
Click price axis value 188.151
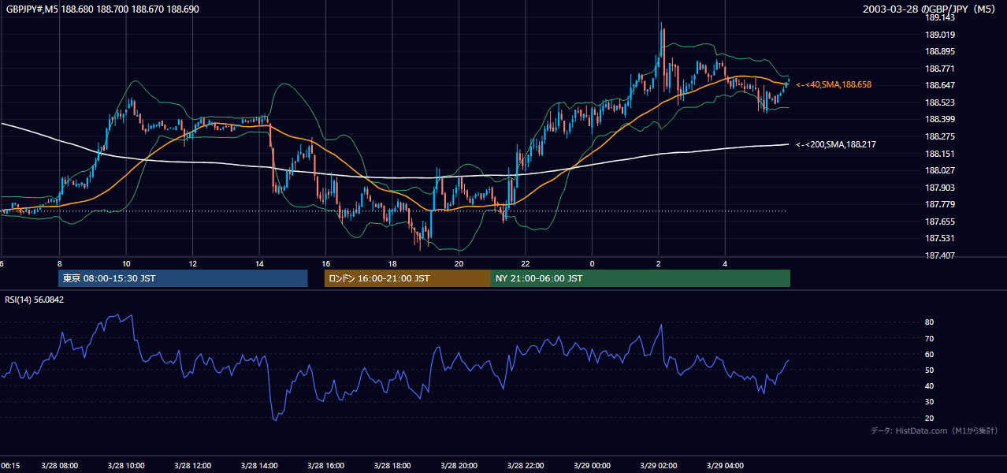point(940,154)
